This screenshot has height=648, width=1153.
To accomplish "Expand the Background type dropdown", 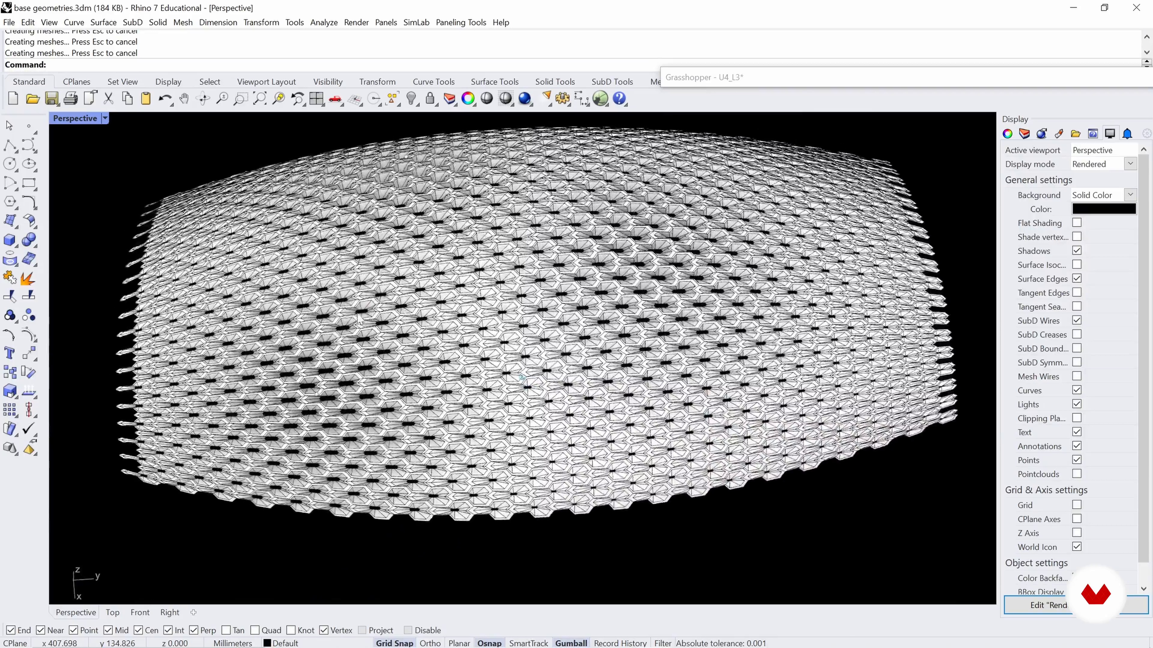I will pos(1130,194).
